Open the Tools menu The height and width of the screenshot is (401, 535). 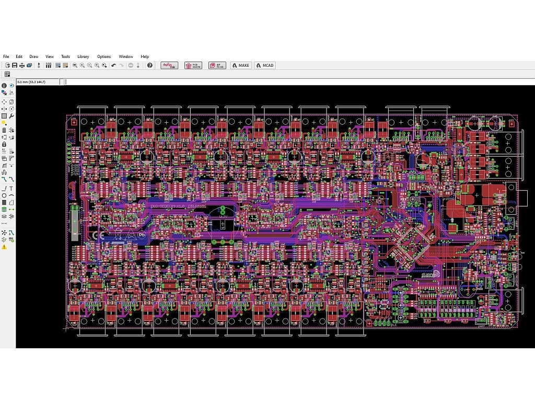[65, 56]
